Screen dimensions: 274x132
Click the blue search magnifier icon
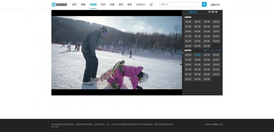204,4
